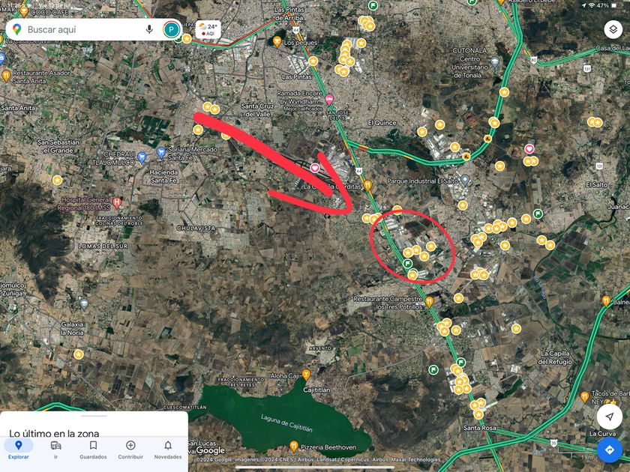Tap the CHEDRAUI TLAJOMULCO shopping cart pin
The image size is (630, 472).
point(142,157)
